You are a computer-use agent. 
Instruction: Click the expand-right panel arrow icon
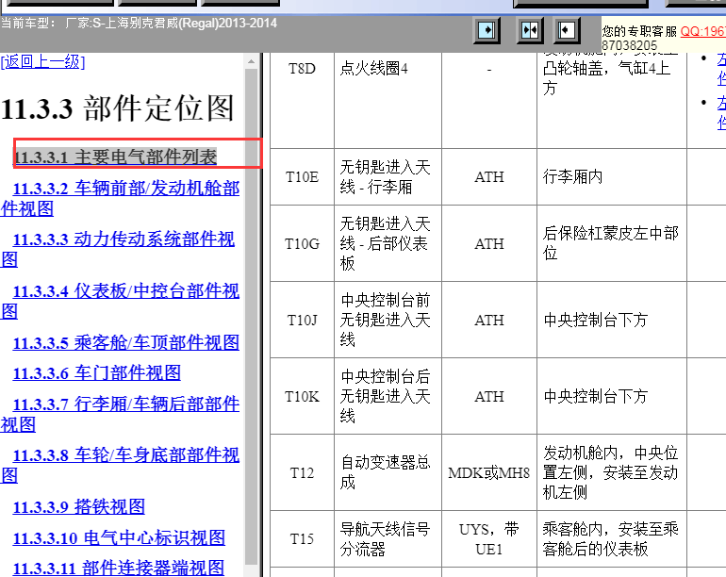point(487,31)
